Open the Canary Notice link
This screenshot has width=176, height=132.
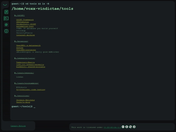tap(18, 126)
